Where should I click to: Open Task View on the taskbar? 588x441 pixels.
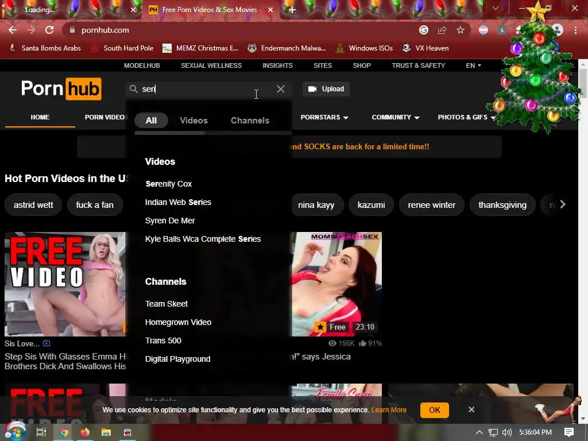point(41,432)
